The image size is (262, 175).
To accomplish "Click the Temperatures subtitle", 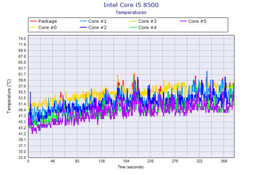I will click(131, 13).
